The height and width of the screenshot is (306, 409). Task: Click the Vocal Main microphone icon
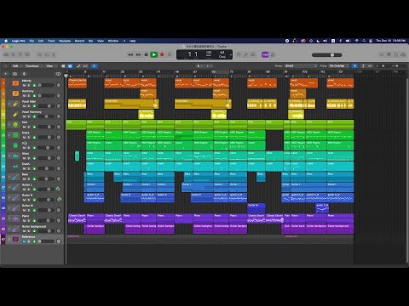(x=15, y=104)
